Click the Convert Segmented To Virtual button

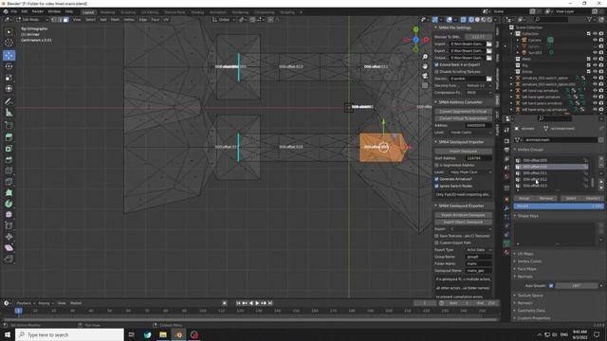pos(463,112)
